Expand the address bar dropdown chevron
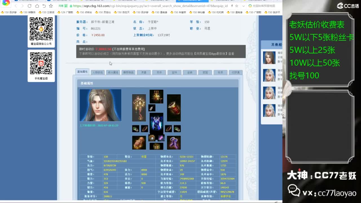The image size is (361, 203). click(243, 6)
